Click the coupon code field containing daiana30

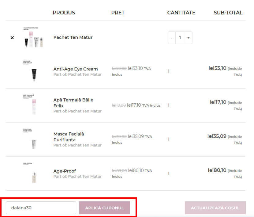point(41,208)
